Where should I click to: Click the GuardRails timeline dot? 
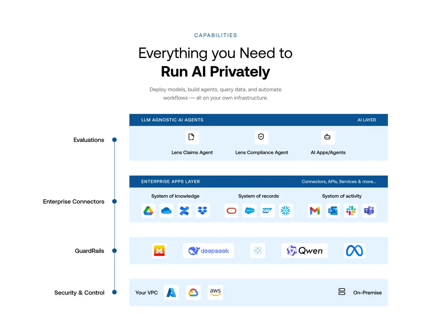(114, 251)
